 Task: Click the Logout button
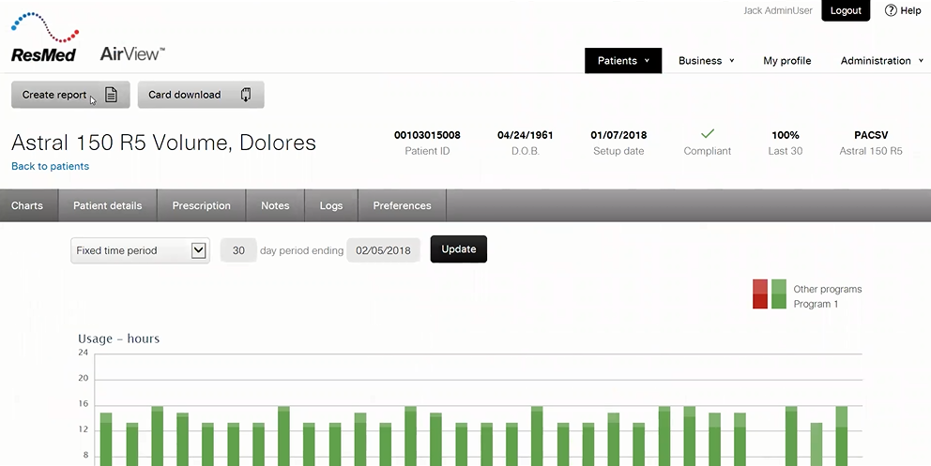(x=846, y=10)
